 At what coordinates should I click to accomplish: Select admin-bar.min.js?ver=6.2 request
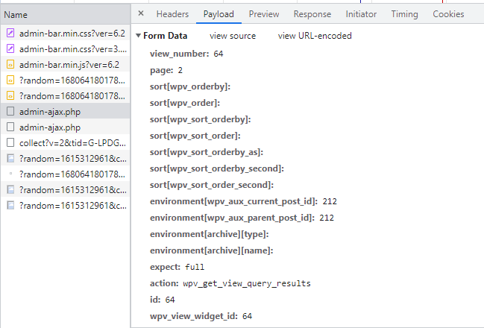(x=66, y=65)
